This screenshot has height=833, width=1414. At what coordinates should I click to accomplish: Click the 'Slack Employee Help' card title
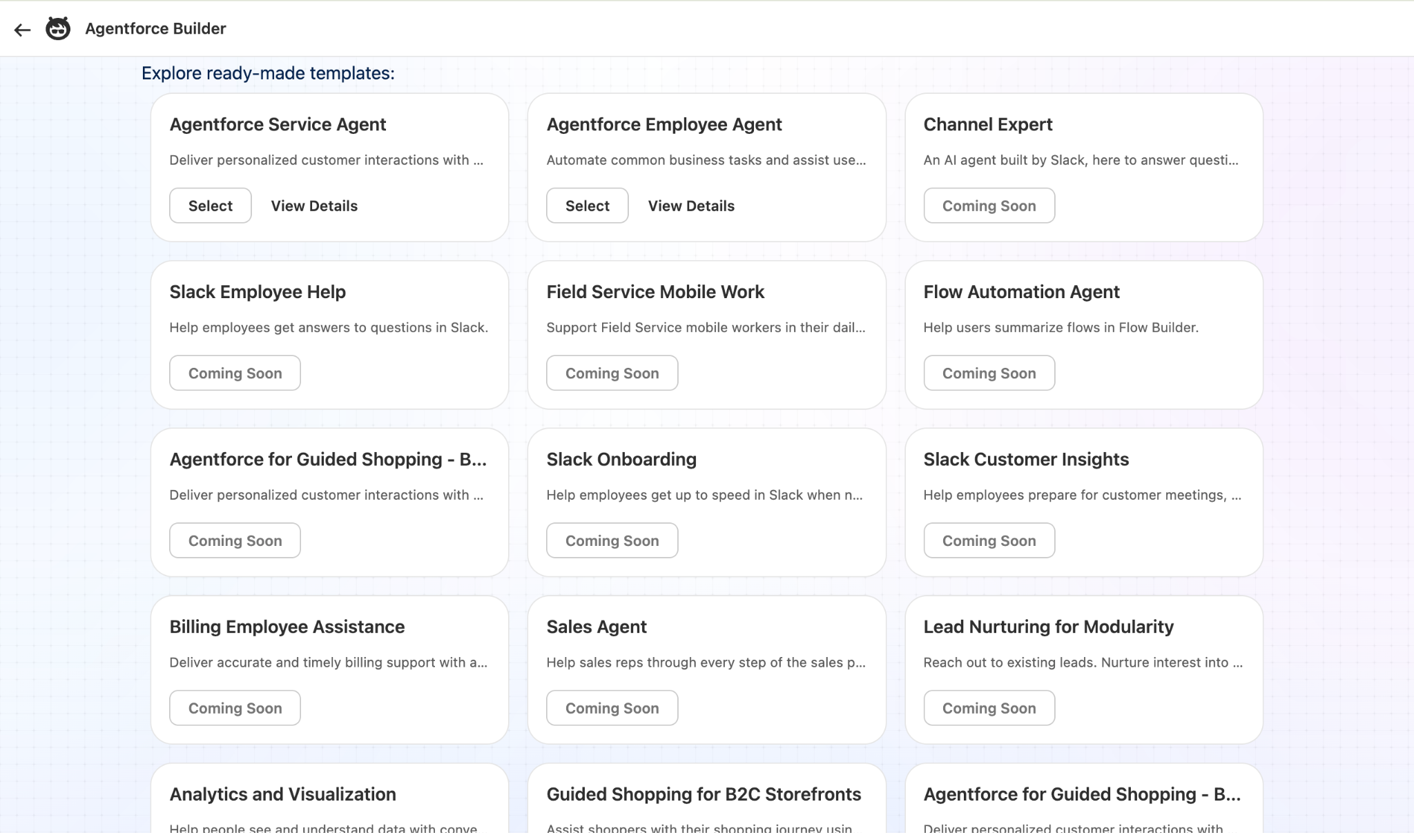(258, 292)
